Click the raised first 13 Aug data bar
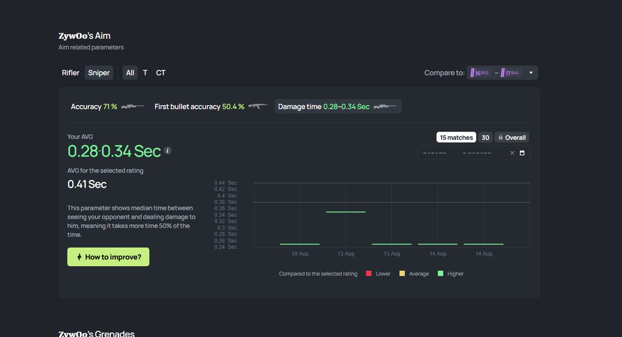Screen dimensions: 622x337 [x=346, y=212]
